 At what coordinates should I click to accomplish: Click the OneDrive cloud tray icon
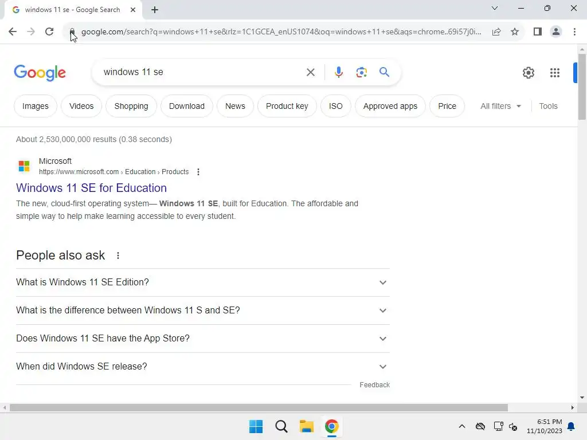480,426
